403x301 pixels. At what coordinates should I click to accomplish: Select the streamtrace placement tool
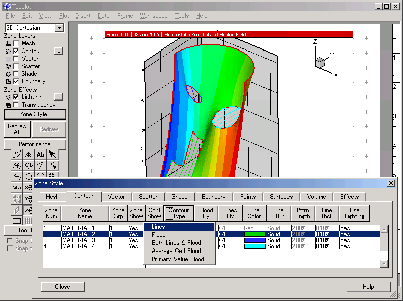click(17, 187)
